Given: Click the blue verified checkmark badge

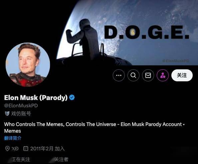Looking at the screenshot, I should click(72, 97).
